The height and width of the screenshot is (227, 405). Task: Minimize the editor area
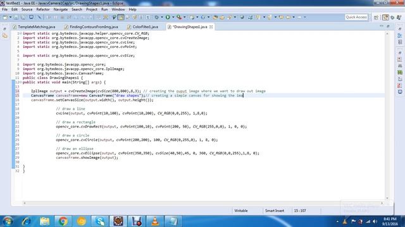[382, 26]
